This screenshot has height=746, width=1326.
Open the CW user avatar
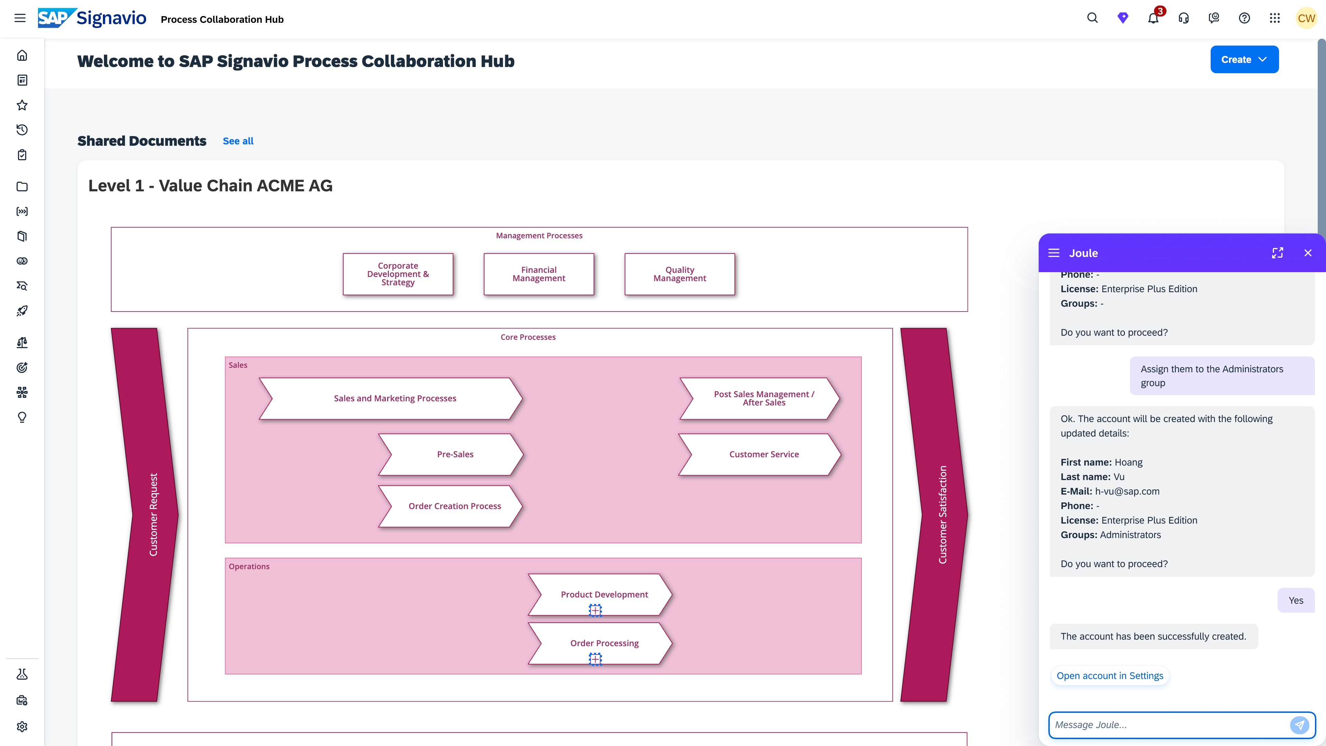(x=1306, y=19)
